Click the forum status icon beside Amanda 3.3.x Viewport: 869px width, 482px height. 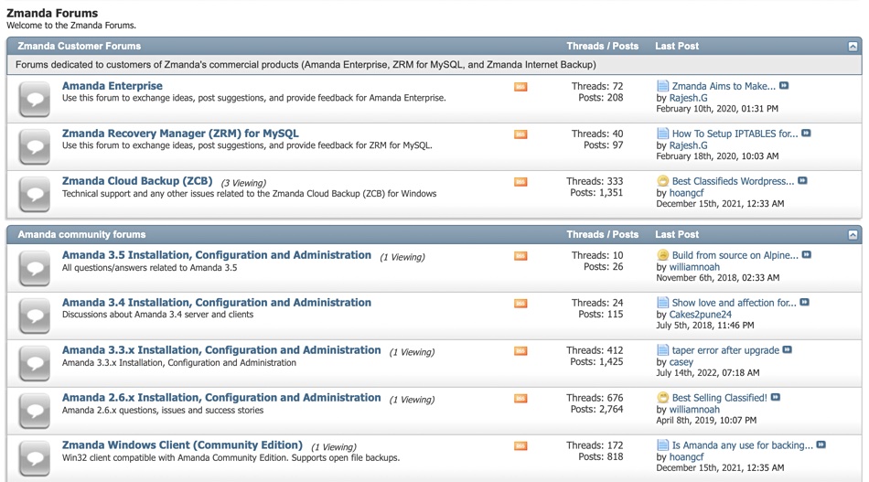[x=35, y=363]
